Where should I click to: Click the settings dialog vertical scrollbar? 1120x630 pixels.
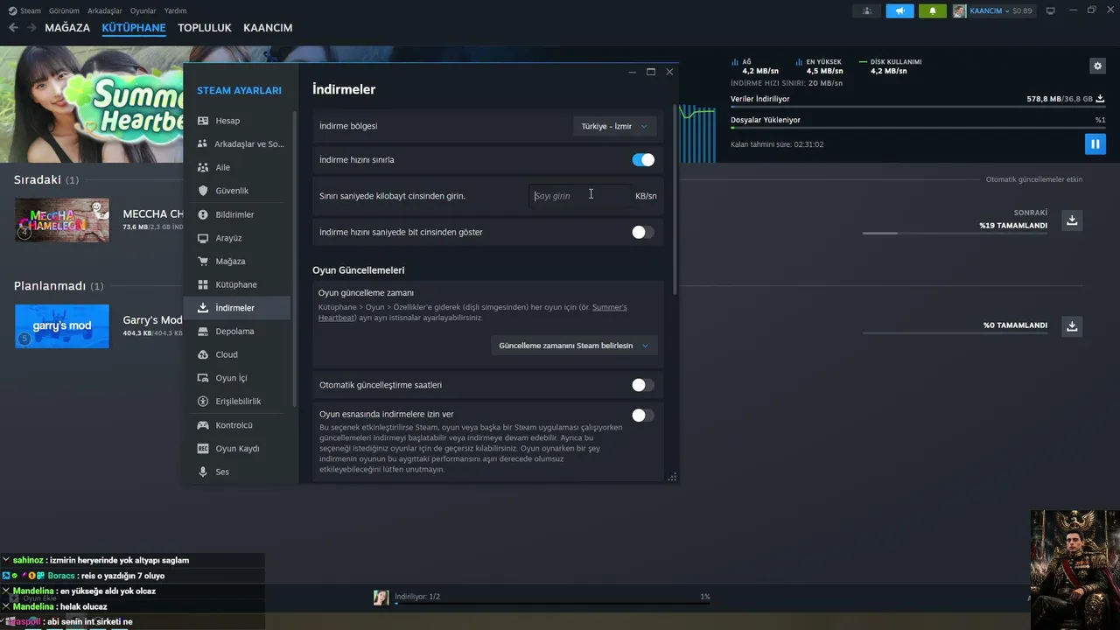tap(675, 199)
